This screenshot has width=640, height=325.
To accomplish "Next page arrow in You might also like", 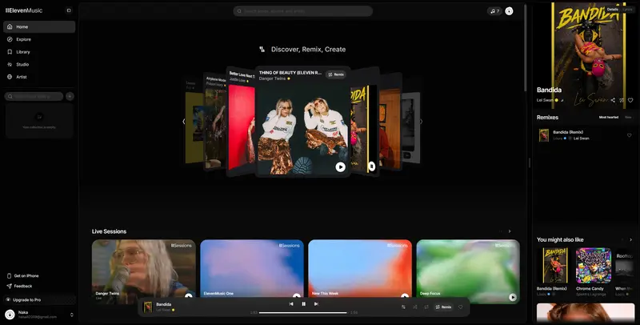I will tap(630, 239).
